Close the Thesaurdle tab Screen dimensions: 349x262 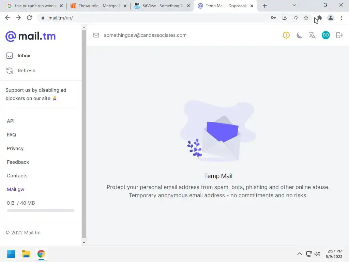coord(125,6)
